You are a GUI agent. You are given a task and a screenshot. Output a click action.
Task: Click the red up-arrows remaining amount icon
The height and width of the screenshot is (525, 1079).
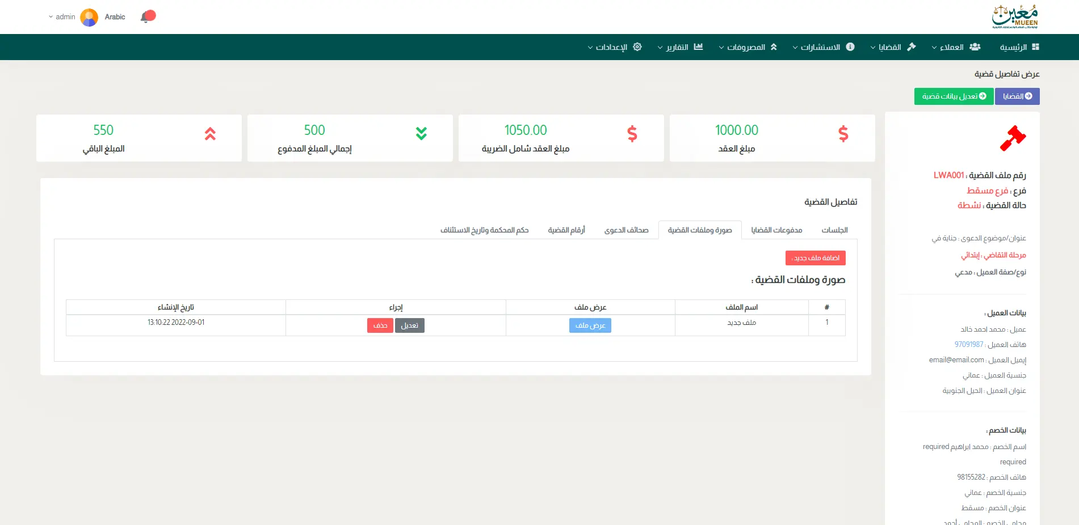tap(210, 134)
